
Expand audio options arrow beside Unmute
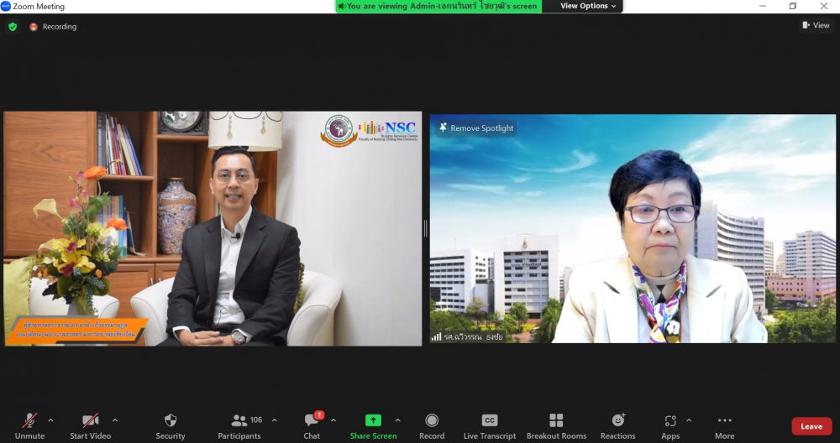50,420
